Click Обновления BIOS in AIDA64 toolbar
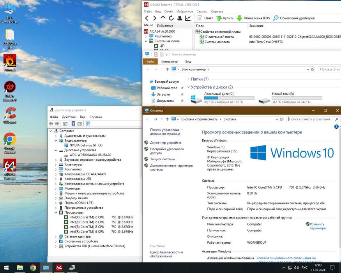 (253, 18)
